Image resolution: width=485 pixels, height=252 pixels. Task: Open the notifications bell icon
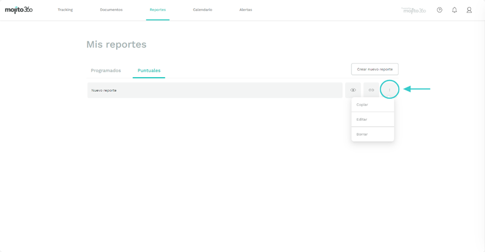454,10
